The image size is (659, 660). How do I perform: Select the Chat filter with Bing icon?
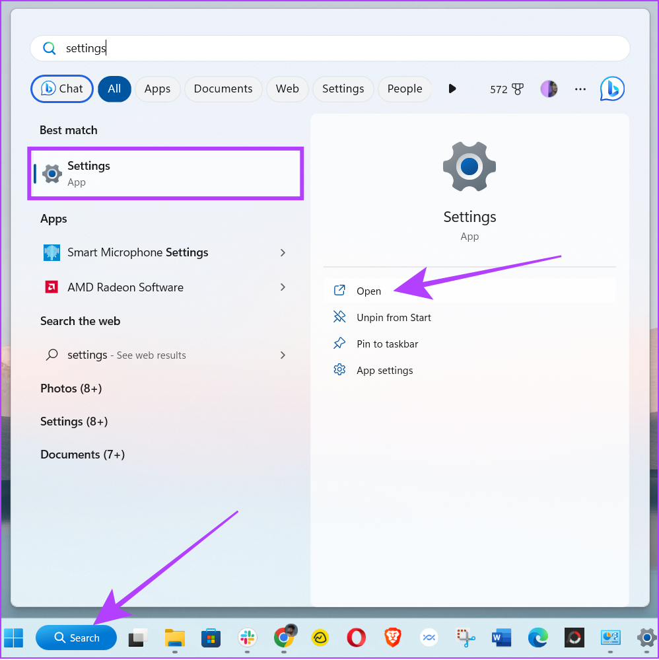[x=62, y=89]
